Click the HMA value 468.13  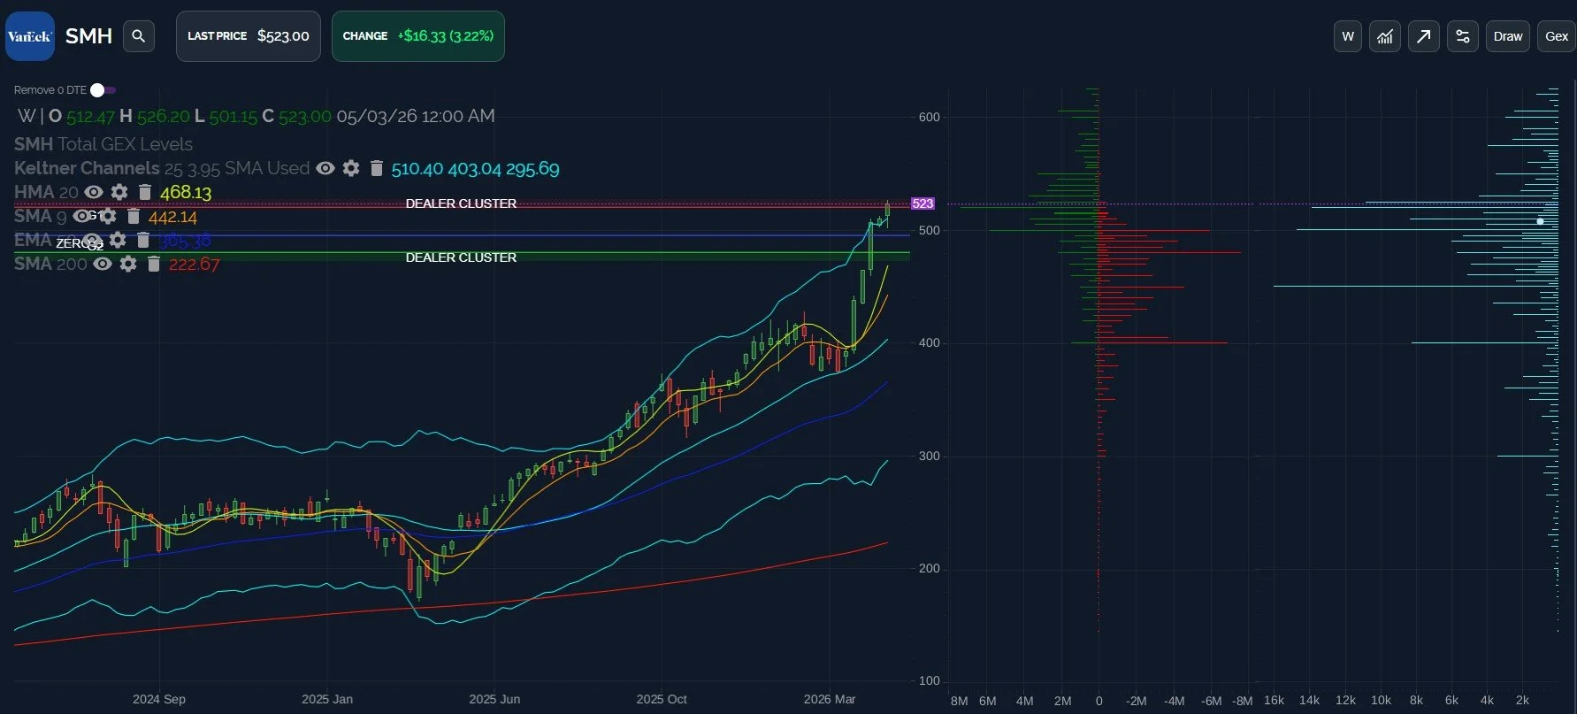[x=186, y=192]
